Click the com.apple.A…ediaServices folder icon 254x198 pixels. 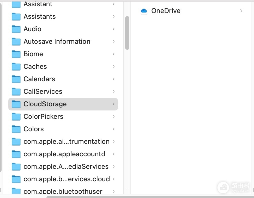(16, 166)
